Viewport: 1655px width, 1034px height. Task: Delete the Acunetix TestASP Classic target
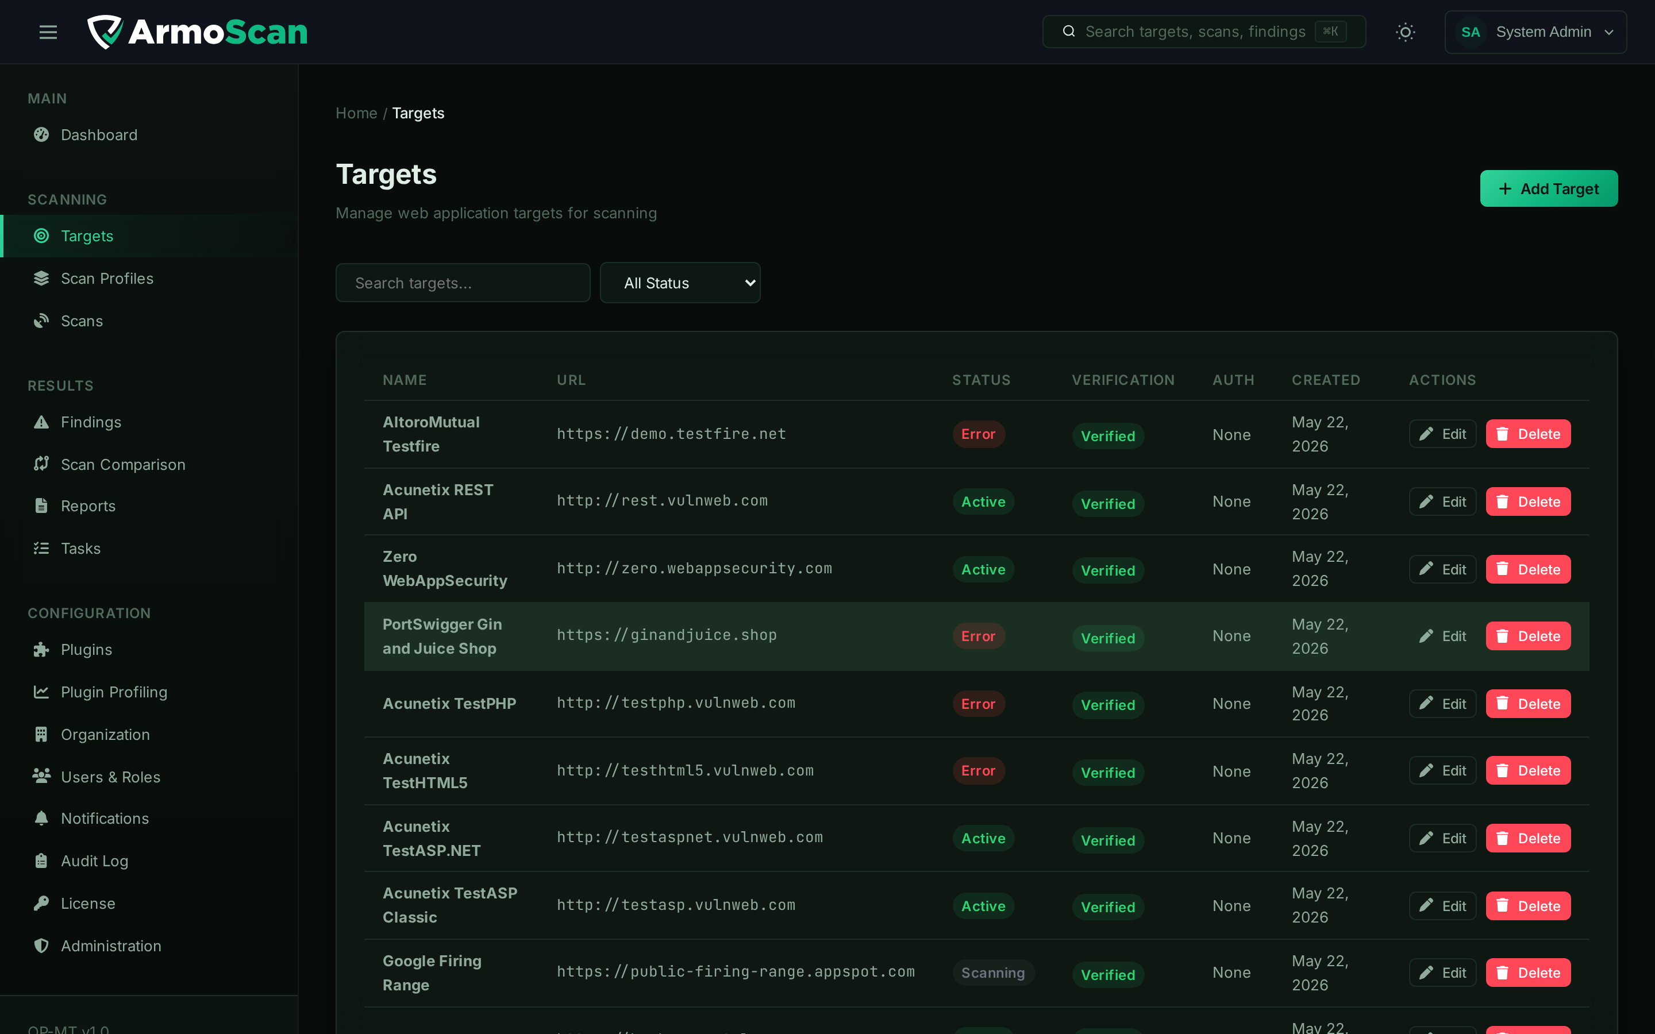coord(1528,906)
